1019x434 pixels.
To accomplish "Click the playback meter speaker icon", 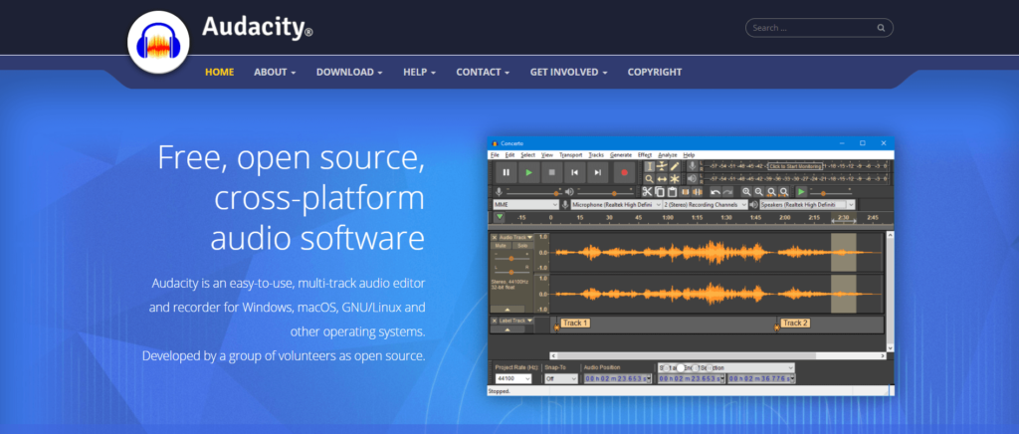I will (693, 178).
